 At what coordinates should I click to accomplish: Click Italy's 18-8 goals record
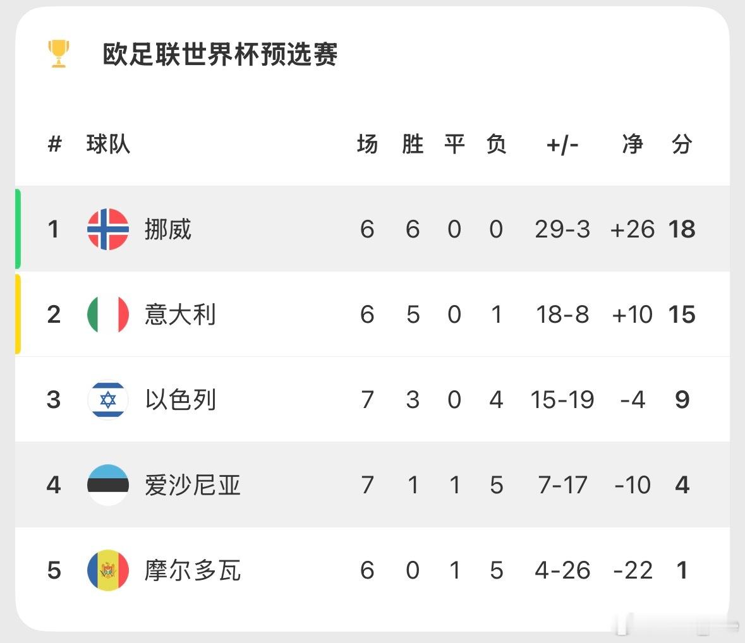coord(562,315)
